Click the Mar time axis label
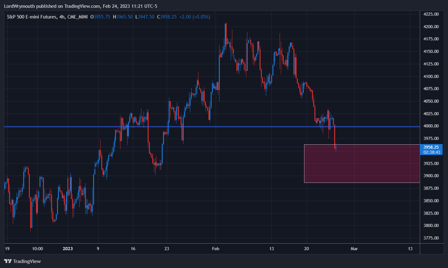The width and height of the screenshot is (448, 268). 354,249
